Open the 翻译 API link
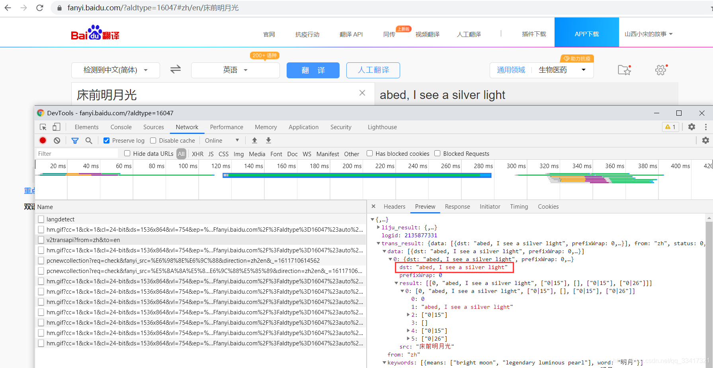 click(351, 34)
